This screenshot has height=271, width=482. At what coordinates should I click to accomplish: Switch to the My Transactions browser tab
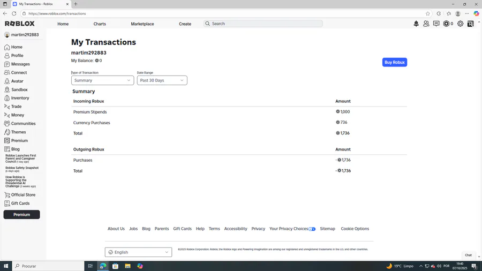(41, 4)
